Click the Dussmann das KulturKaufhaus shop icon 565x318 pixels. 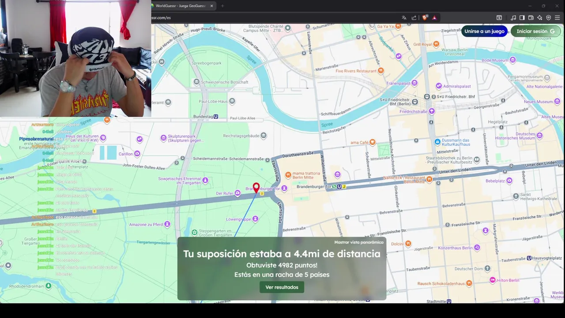(437, 142)
